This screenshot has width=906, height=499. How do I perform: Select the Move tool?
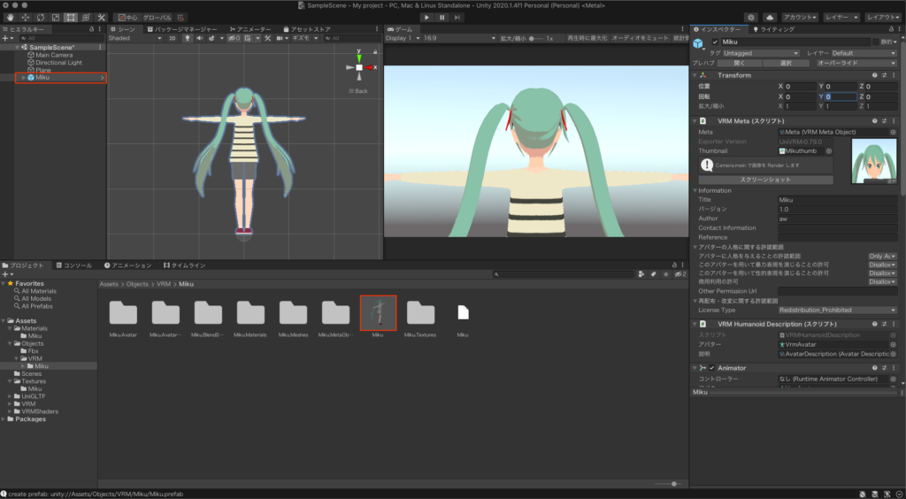(x=24, y=17)
